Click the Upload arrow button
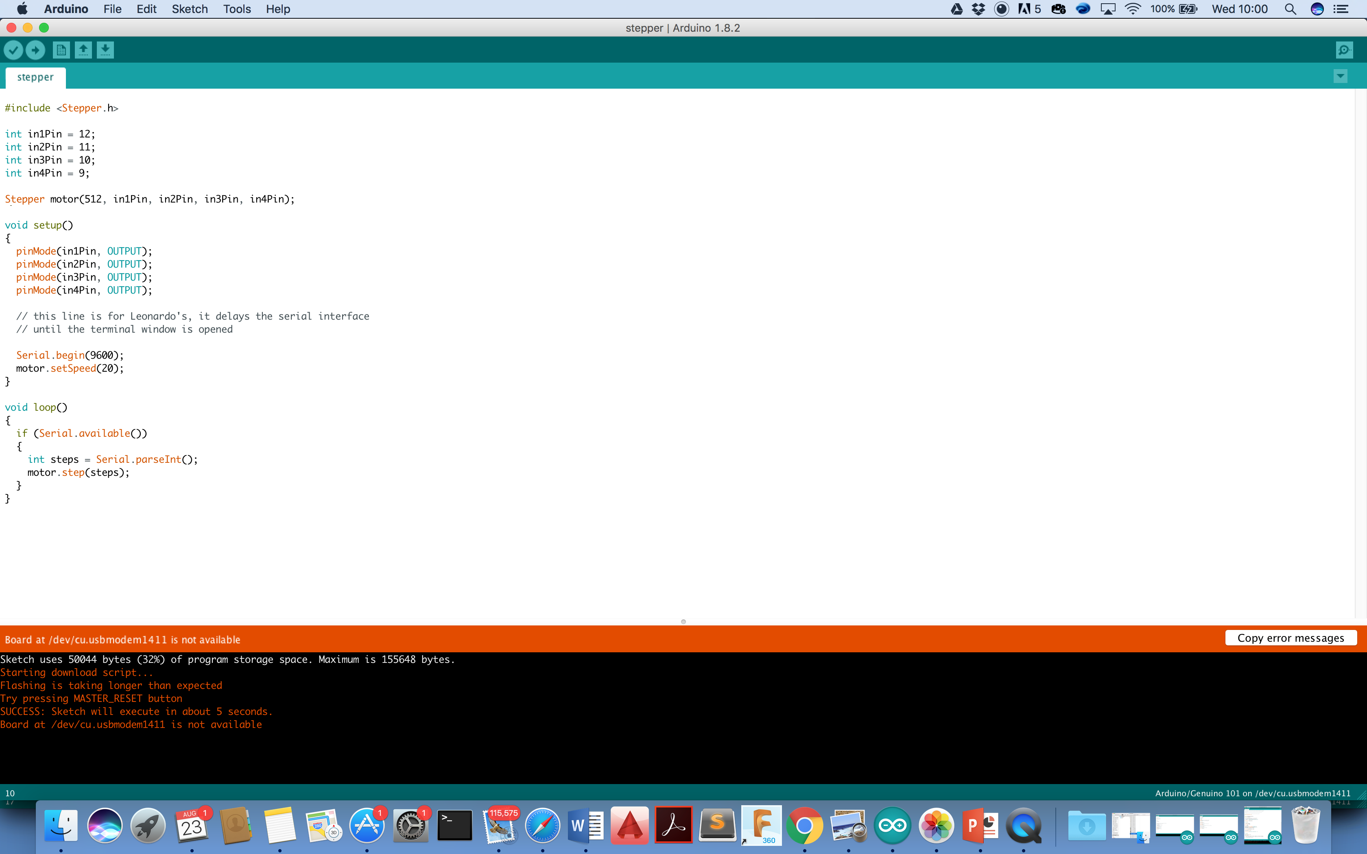Screen dimensions: 1367x854 coord(35,50)
